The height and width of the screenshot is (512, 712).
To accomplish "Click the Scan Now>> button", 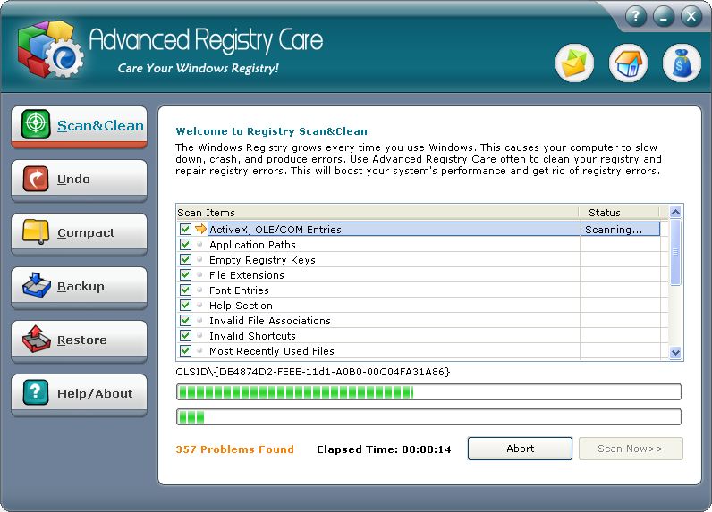I will [x=631, y=449].
